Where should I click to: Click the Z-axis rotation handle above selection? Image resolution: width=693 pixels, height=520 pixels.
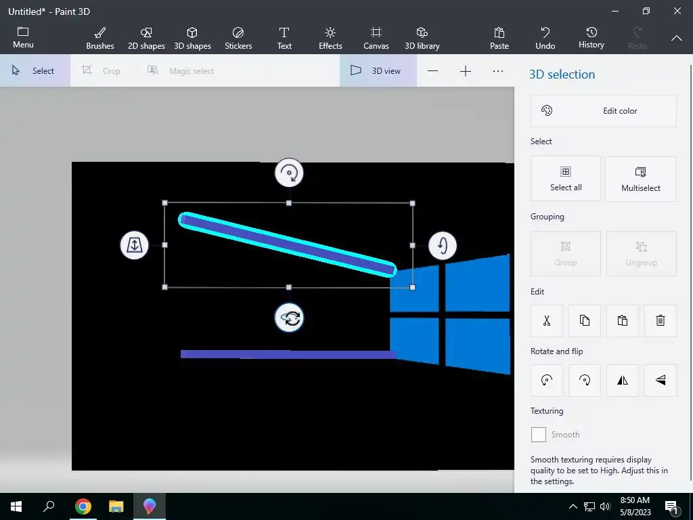[289, 173]
